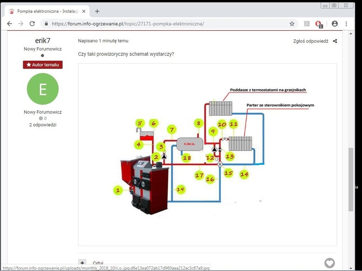
Task: Click the browser back arrow
Action: (9, 23)
